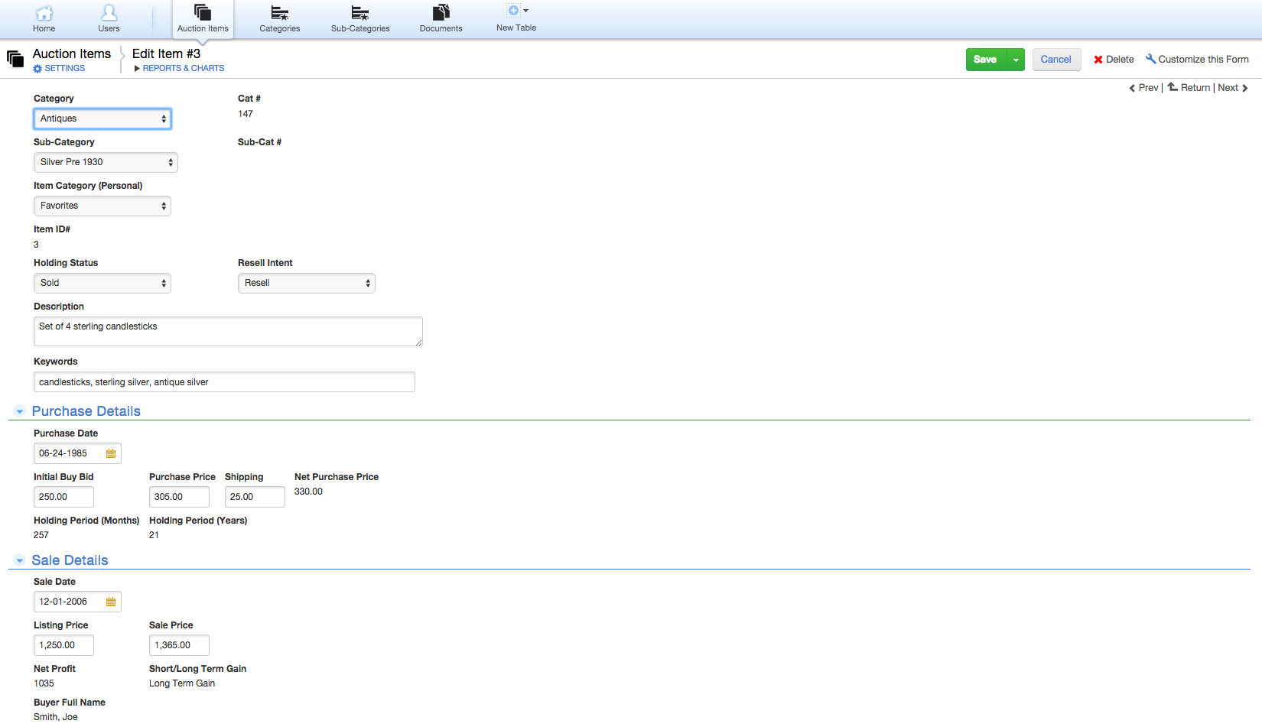1262x727 pixels.
Task: Click the Home tab label
Action: 44,29
